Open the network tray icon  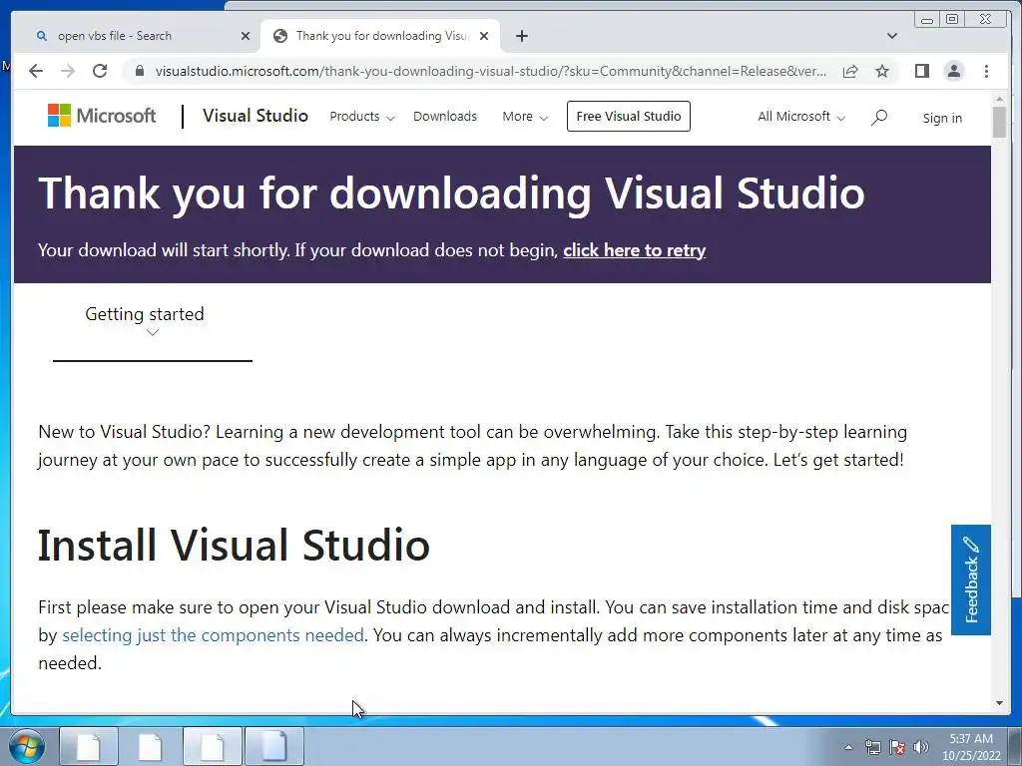click(x=872, y=748)
